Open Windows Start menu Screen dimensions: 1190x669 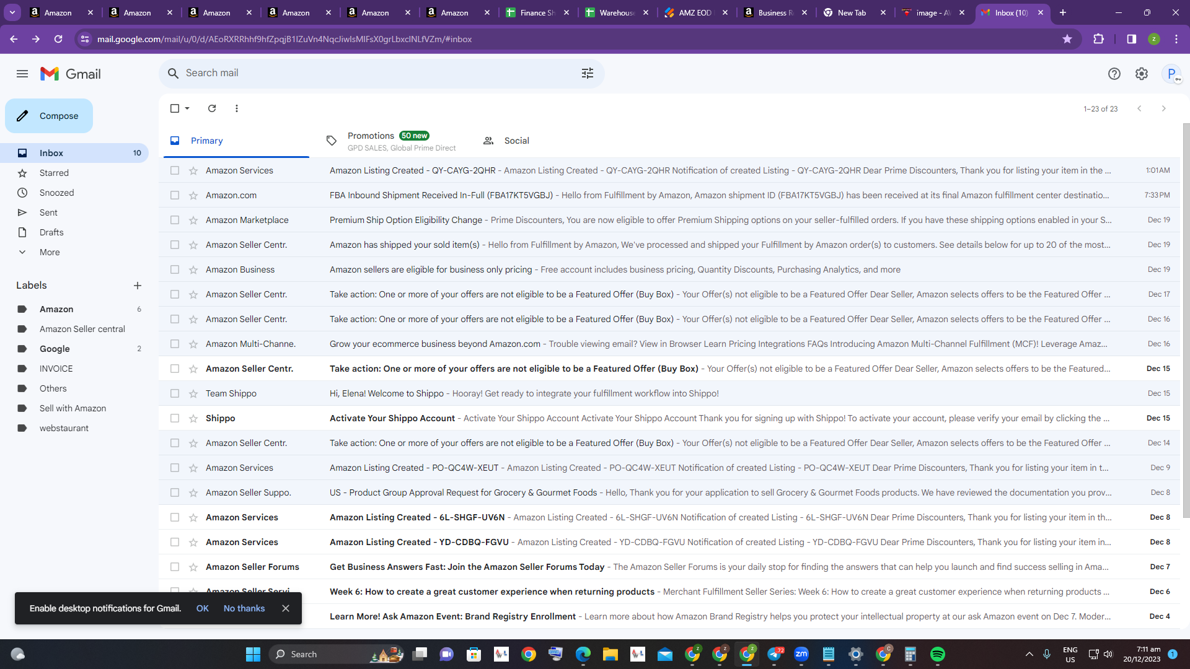click(x=253, y=654)
